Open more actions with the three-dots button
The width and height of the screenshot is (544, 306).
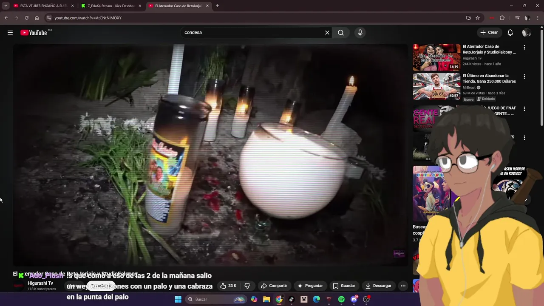point(403,286)
